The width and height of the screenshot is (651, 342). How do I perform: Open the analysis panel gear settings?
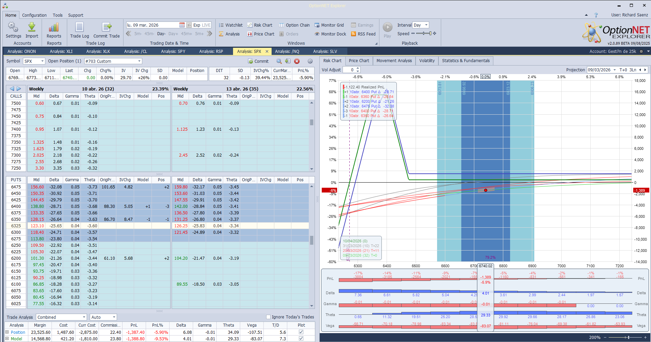coord(310,61)
